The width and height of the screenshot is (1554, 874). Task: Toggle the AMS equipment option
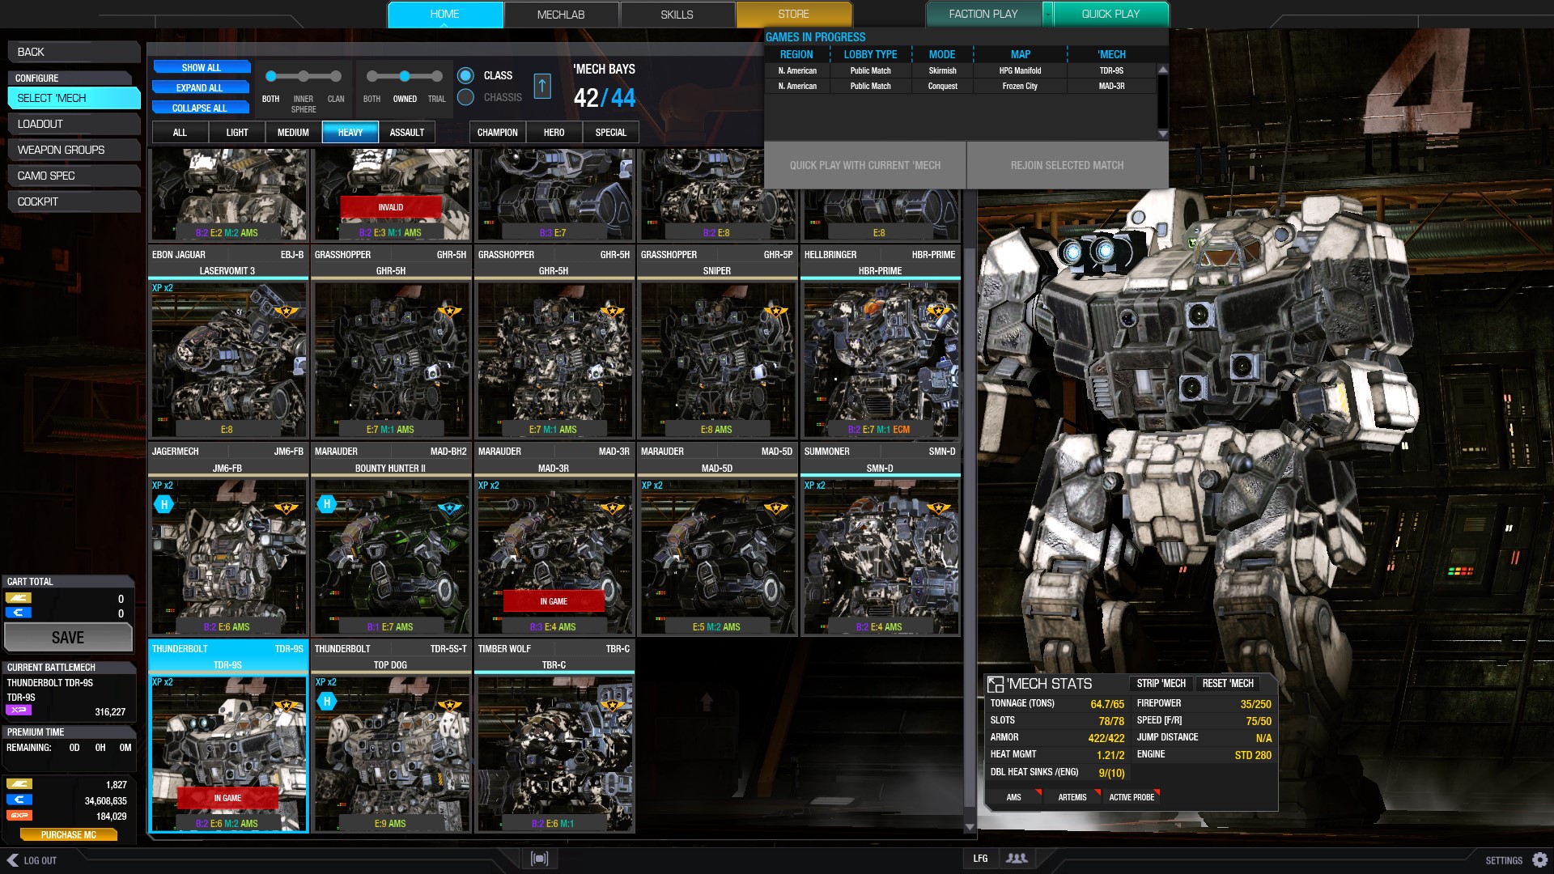pyautogui.click(x=1013, y=798)
